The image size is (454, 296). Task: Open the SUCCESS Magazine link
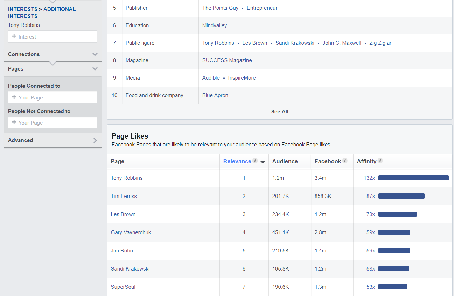[227, 60]
